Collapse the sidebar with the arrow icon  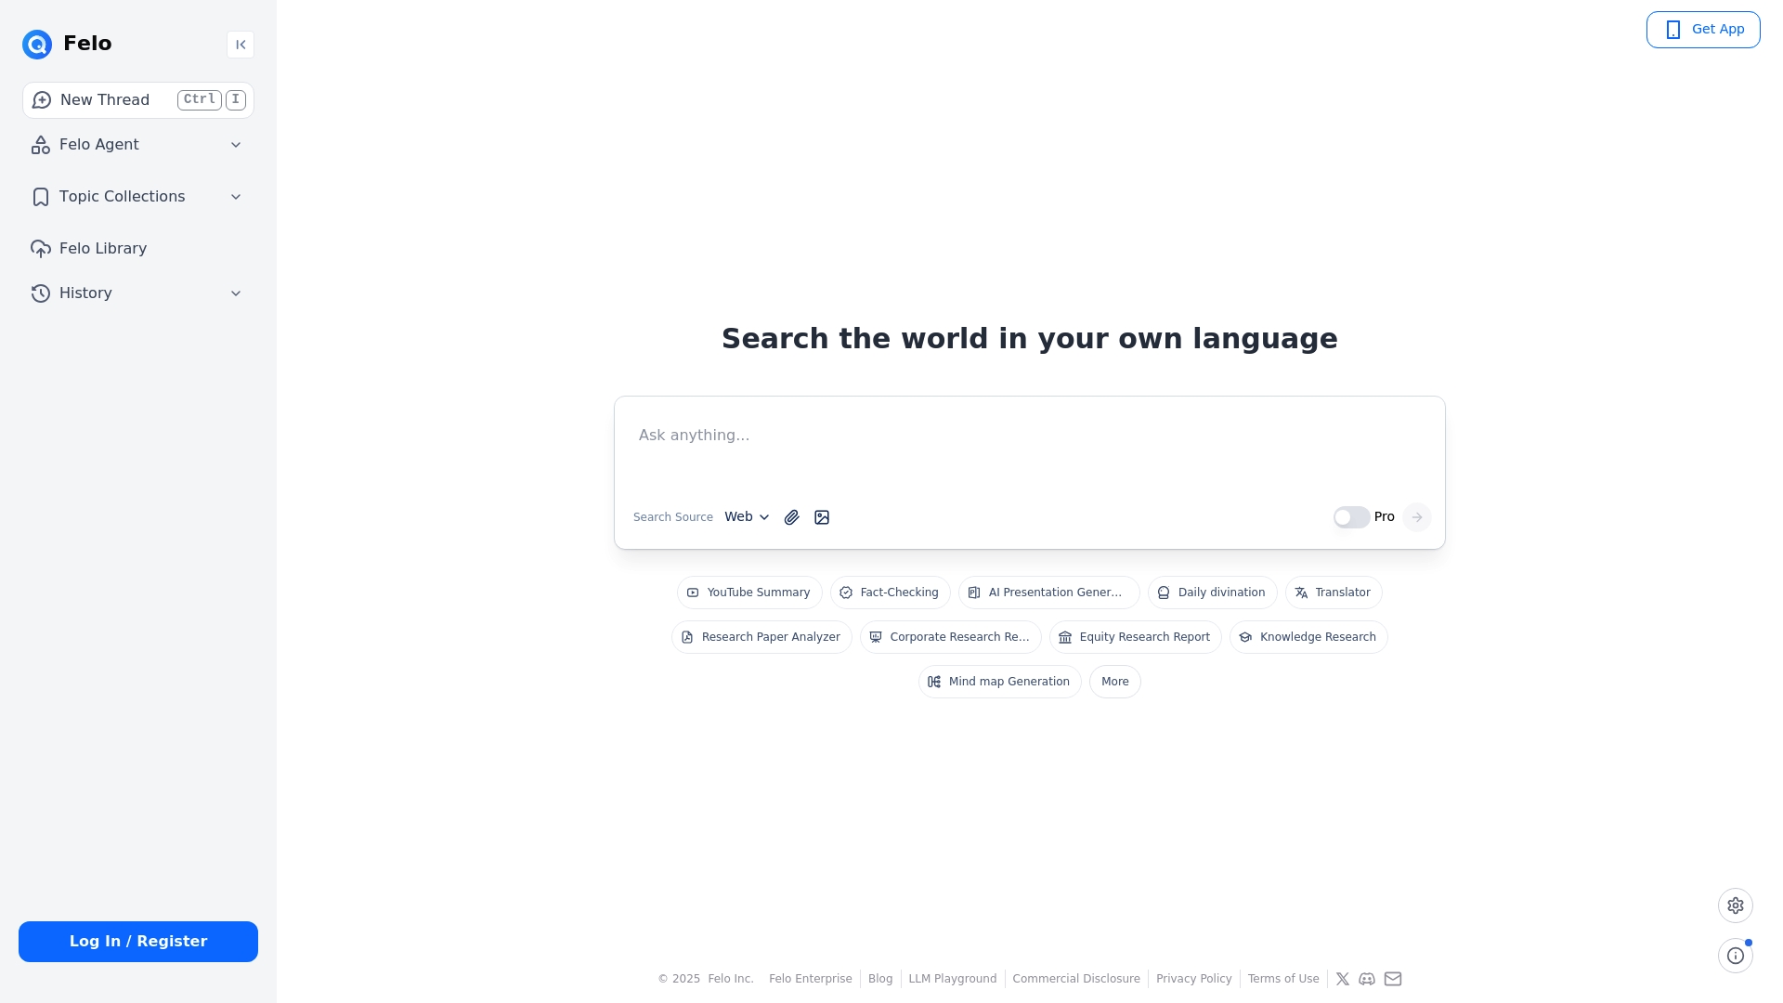(241, 45)
